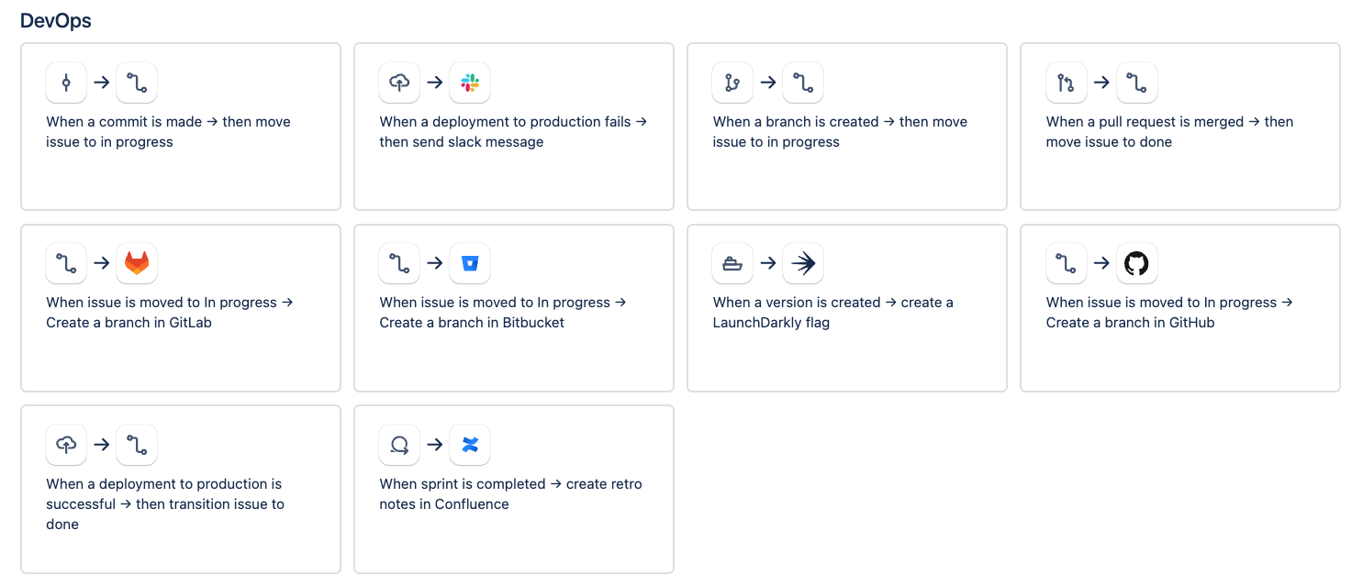Click the LaunchDarkly arrow icon

pyautogui.click(x=803, y=263)
